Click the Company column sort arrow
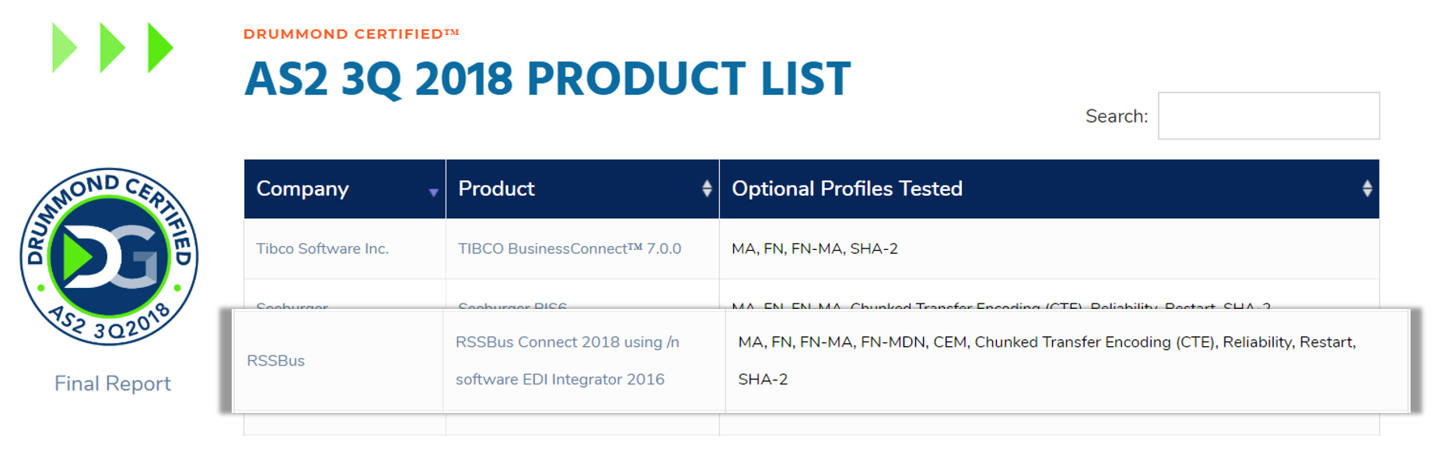 [433, 193]
